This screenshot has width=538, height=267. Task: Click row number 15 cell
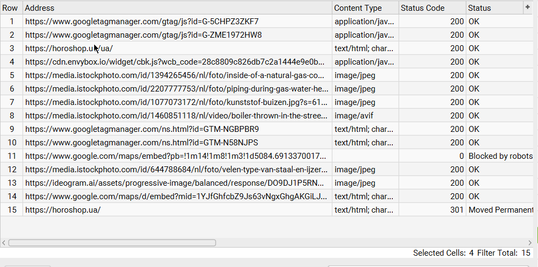point(11,210)
